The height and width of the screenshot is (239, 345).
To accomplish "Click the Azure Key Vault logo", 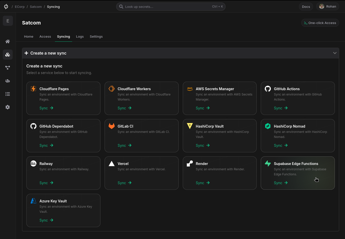I will 33,201.
